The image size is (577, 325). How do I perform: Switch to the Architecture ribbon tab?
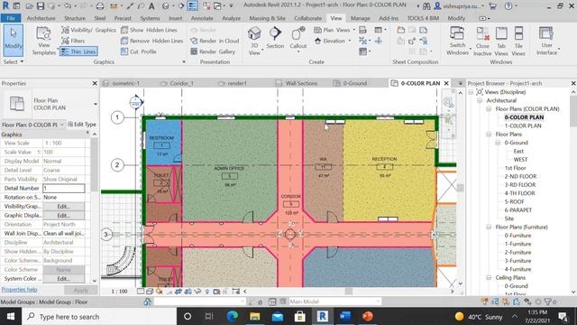click(41, 18)
